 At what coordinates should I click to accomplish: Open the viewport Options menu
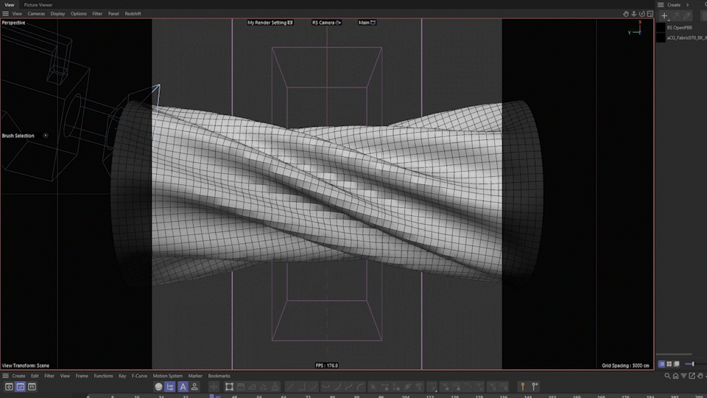(79, 13)
